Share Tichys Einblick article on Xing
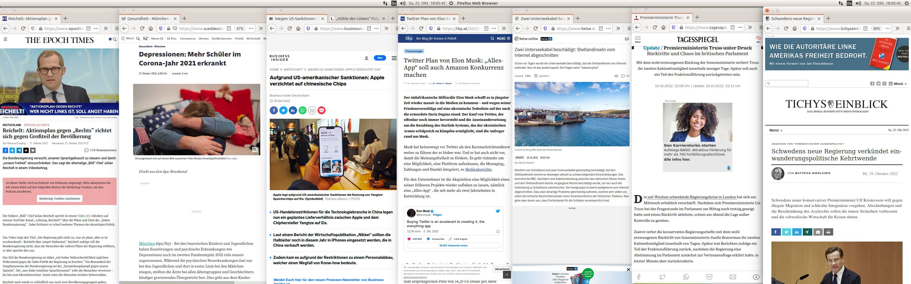911x284 pixels. click(807, 232)
